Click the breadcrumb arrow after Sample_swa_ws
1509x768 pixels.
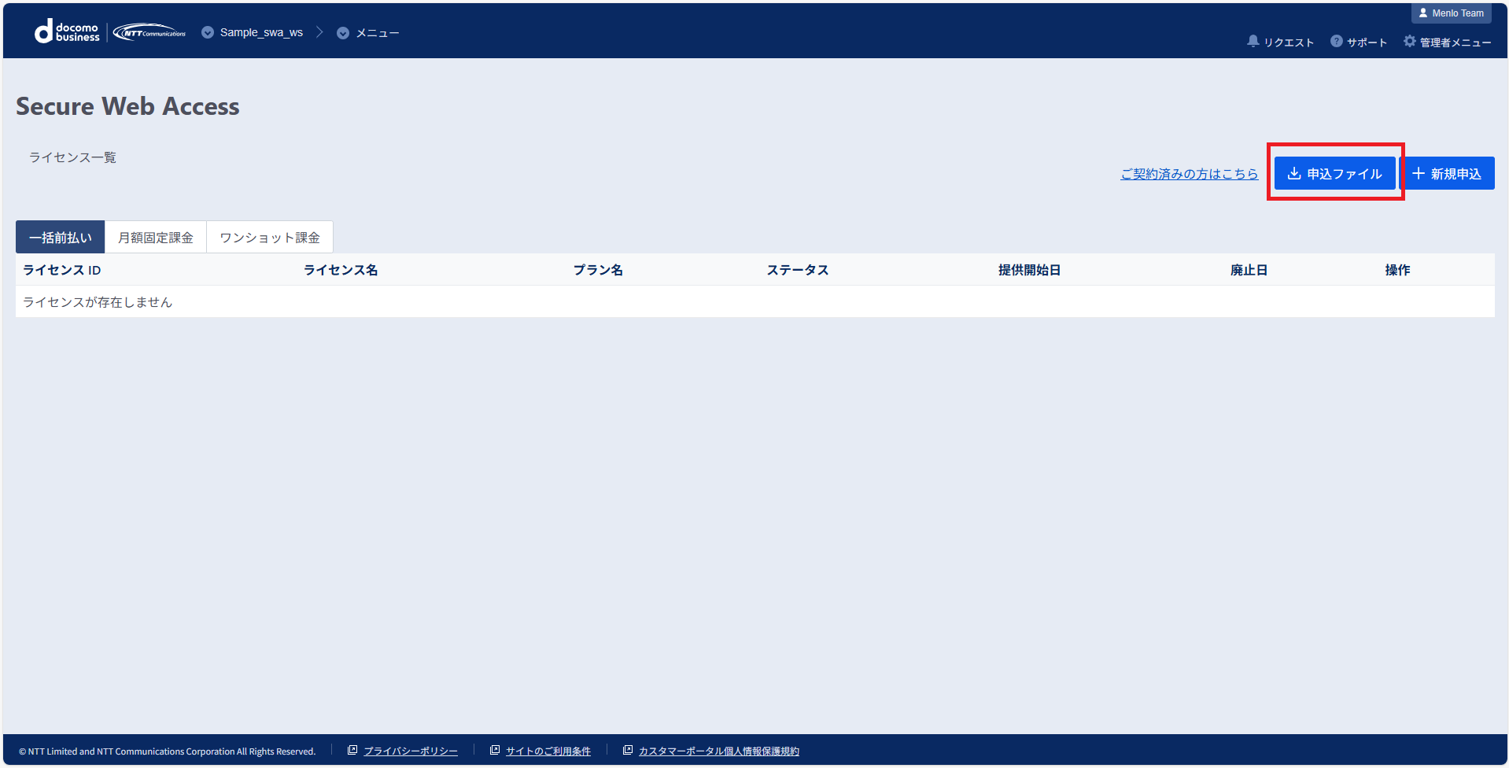pyautogui.click(x=319, y=32)
